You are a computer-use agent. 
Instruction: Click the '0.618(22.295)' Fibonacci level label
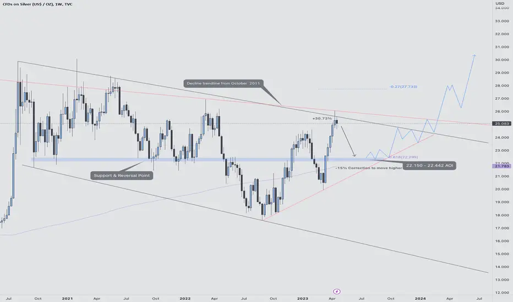(403, 157)
